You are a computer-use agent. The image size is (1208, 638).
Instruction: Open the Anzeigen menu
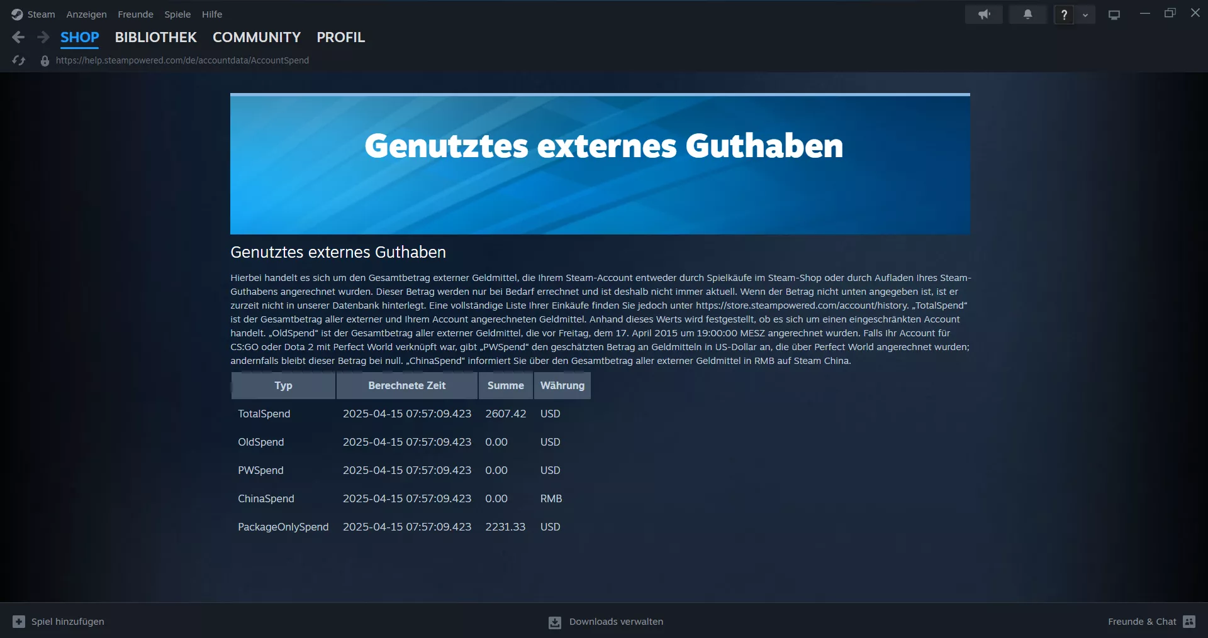click(x=86, y=14)
